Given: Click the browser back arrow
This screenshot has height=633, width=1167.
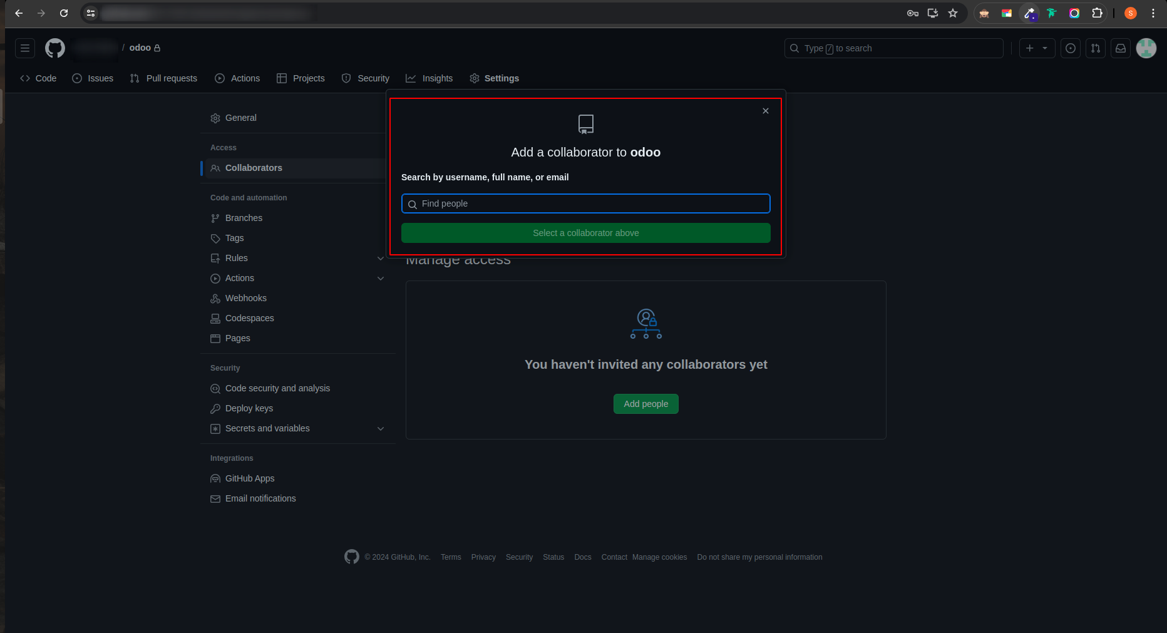Looking at the screenshot, I should 19,13.
